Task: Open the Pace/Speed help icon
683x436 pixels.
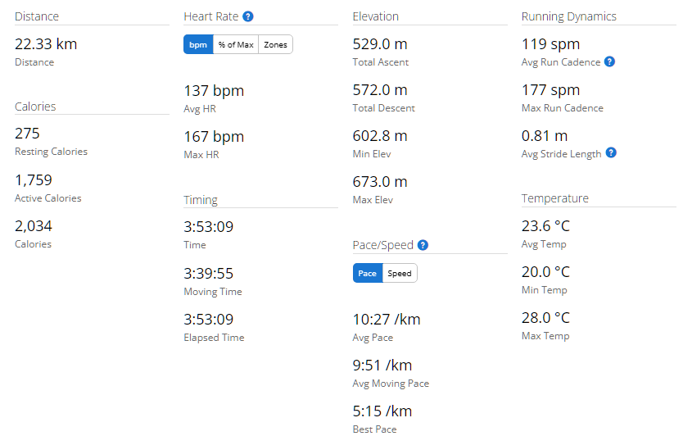Action: pyautogui.click(x=423, y=245)
